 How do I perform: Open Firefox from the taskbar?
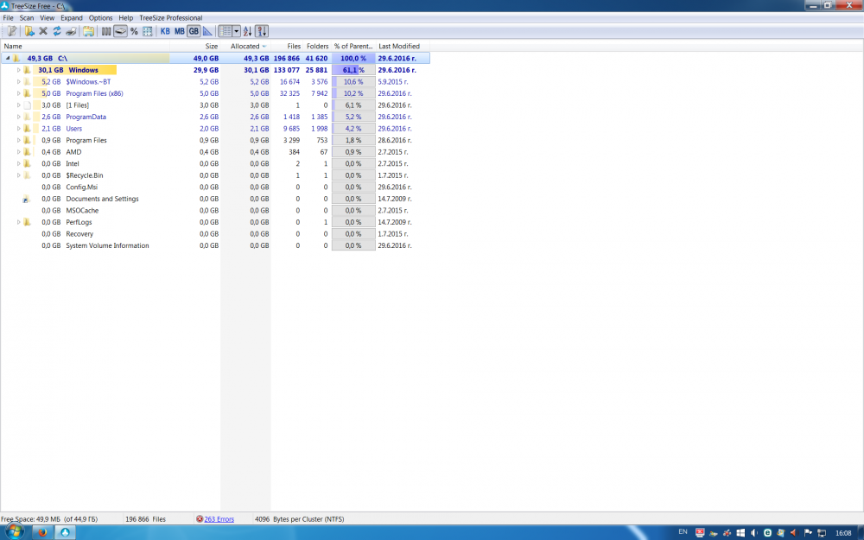(41, 532)
